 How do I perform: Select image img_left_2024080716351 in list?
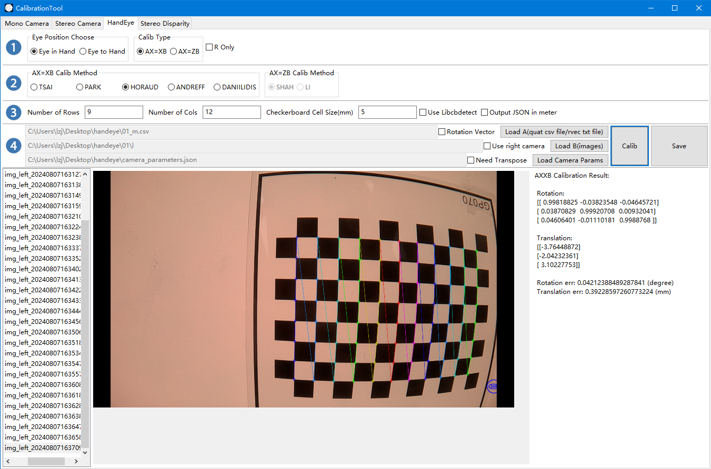click(x=42, y=343)
